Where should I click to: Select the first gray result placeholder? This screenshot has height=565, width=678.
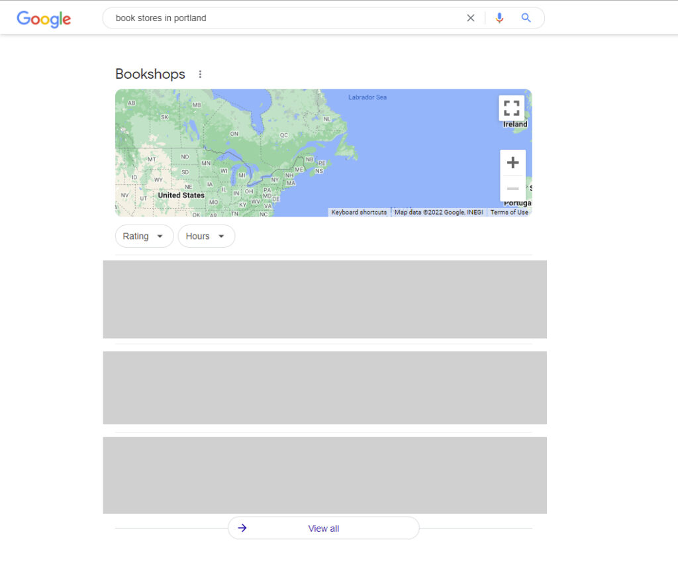pyautogui.click(x=324, y=299)
